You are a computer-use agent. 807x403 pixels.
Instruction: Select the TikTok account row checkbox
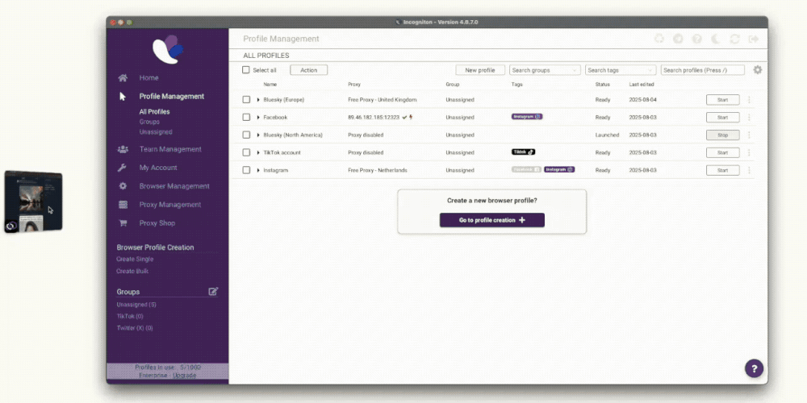[x=247, y=152]
